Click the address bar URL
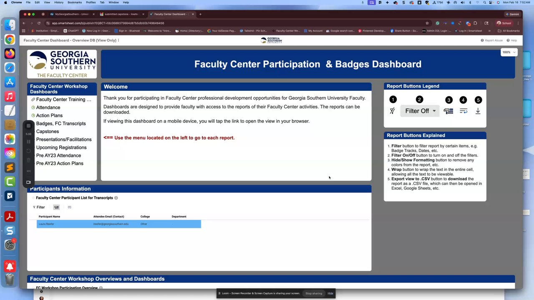This screenshot has width=534, height=300. [108, 23]
